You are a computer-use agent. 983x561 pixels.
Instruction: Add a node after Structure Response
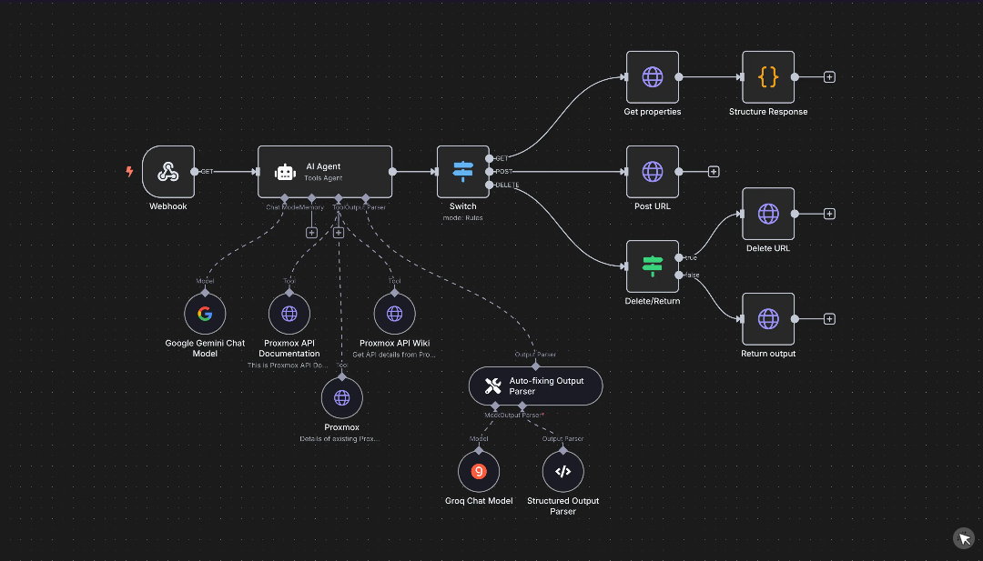pos(829,77)
